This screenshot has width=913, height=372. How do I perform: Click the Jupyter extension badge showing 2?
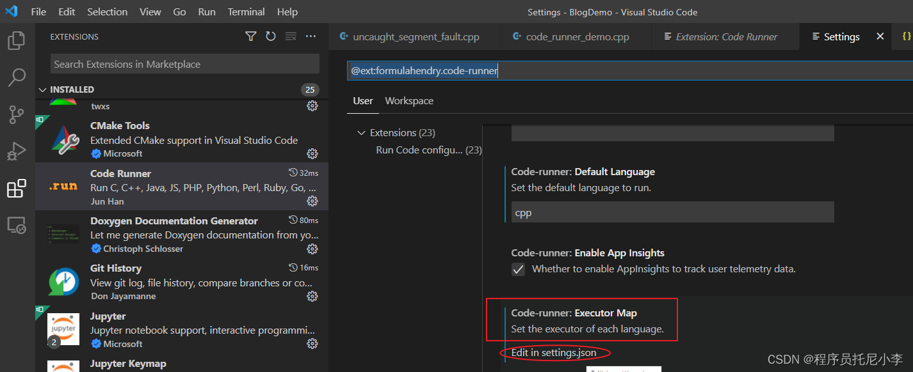(x=53, y=342)
